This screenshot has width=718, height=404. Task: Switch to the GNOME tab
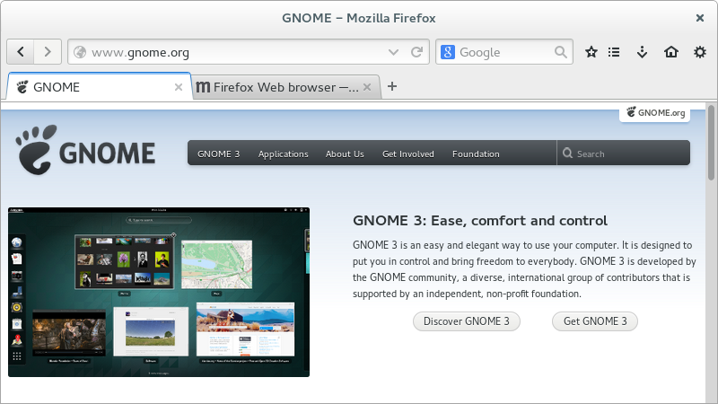coord(99,86)
